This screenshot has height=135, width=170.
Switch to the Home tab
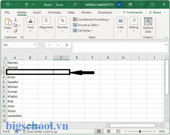click(x=22, y=12)
